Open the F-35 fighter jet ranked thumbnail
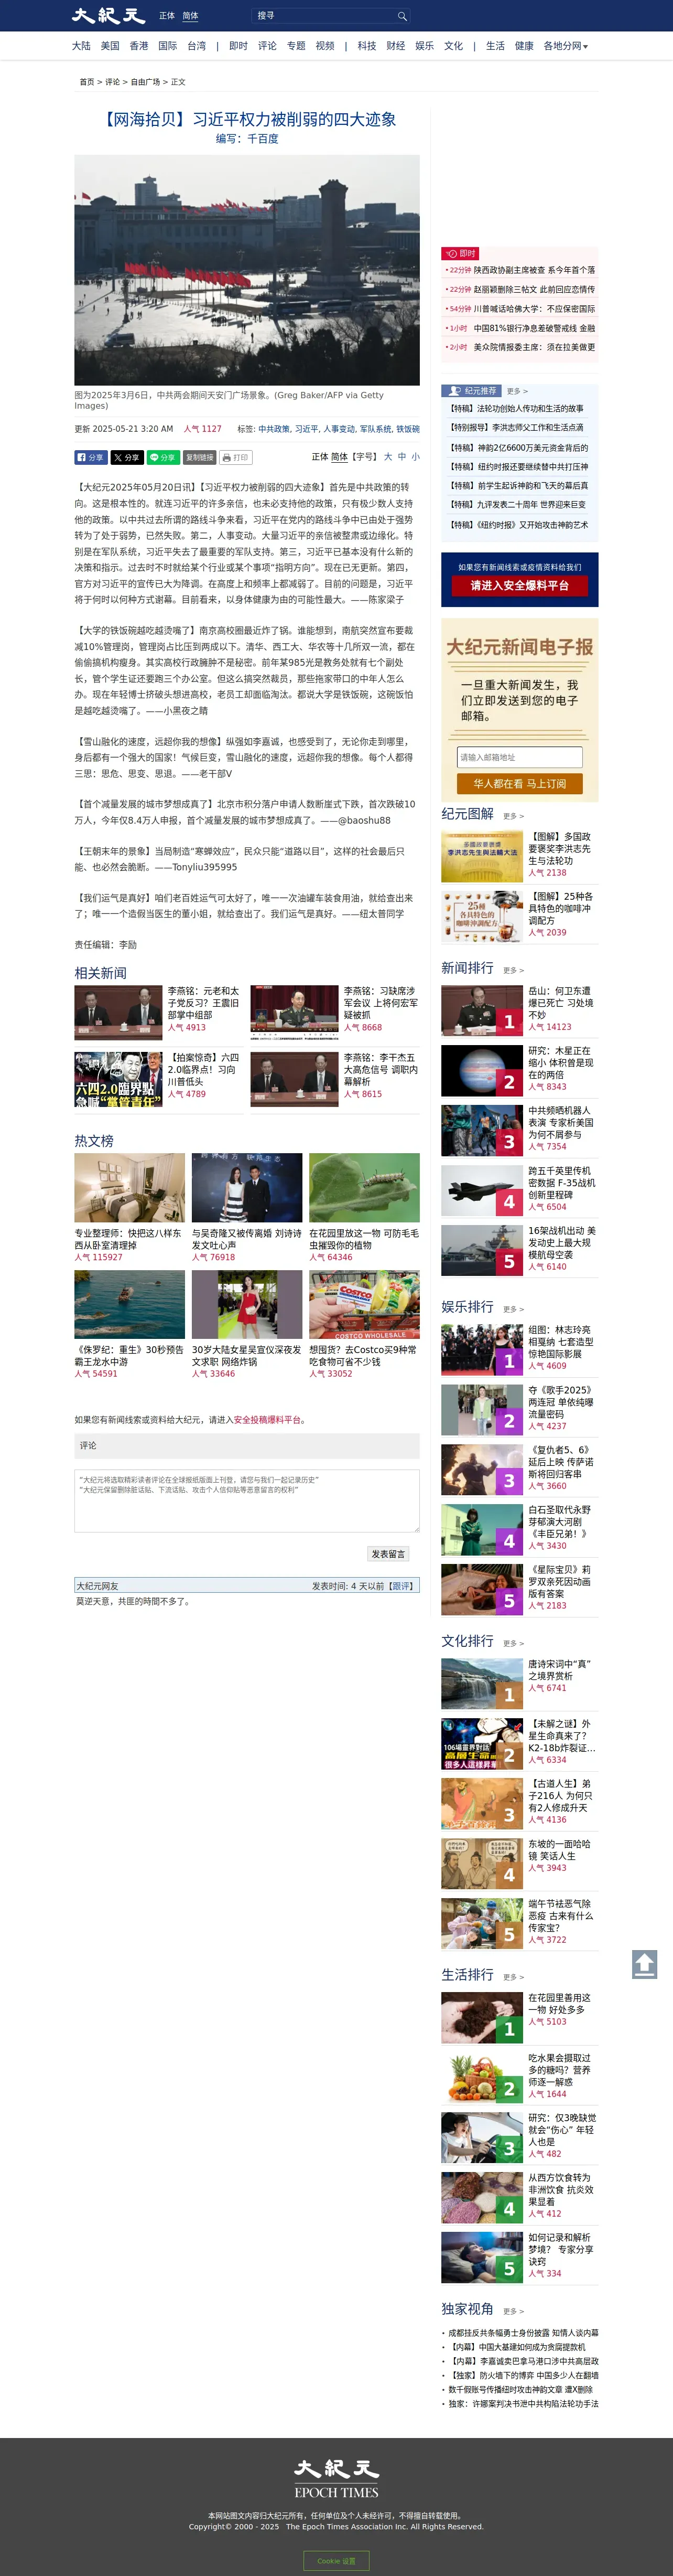 click(482, 1190)
